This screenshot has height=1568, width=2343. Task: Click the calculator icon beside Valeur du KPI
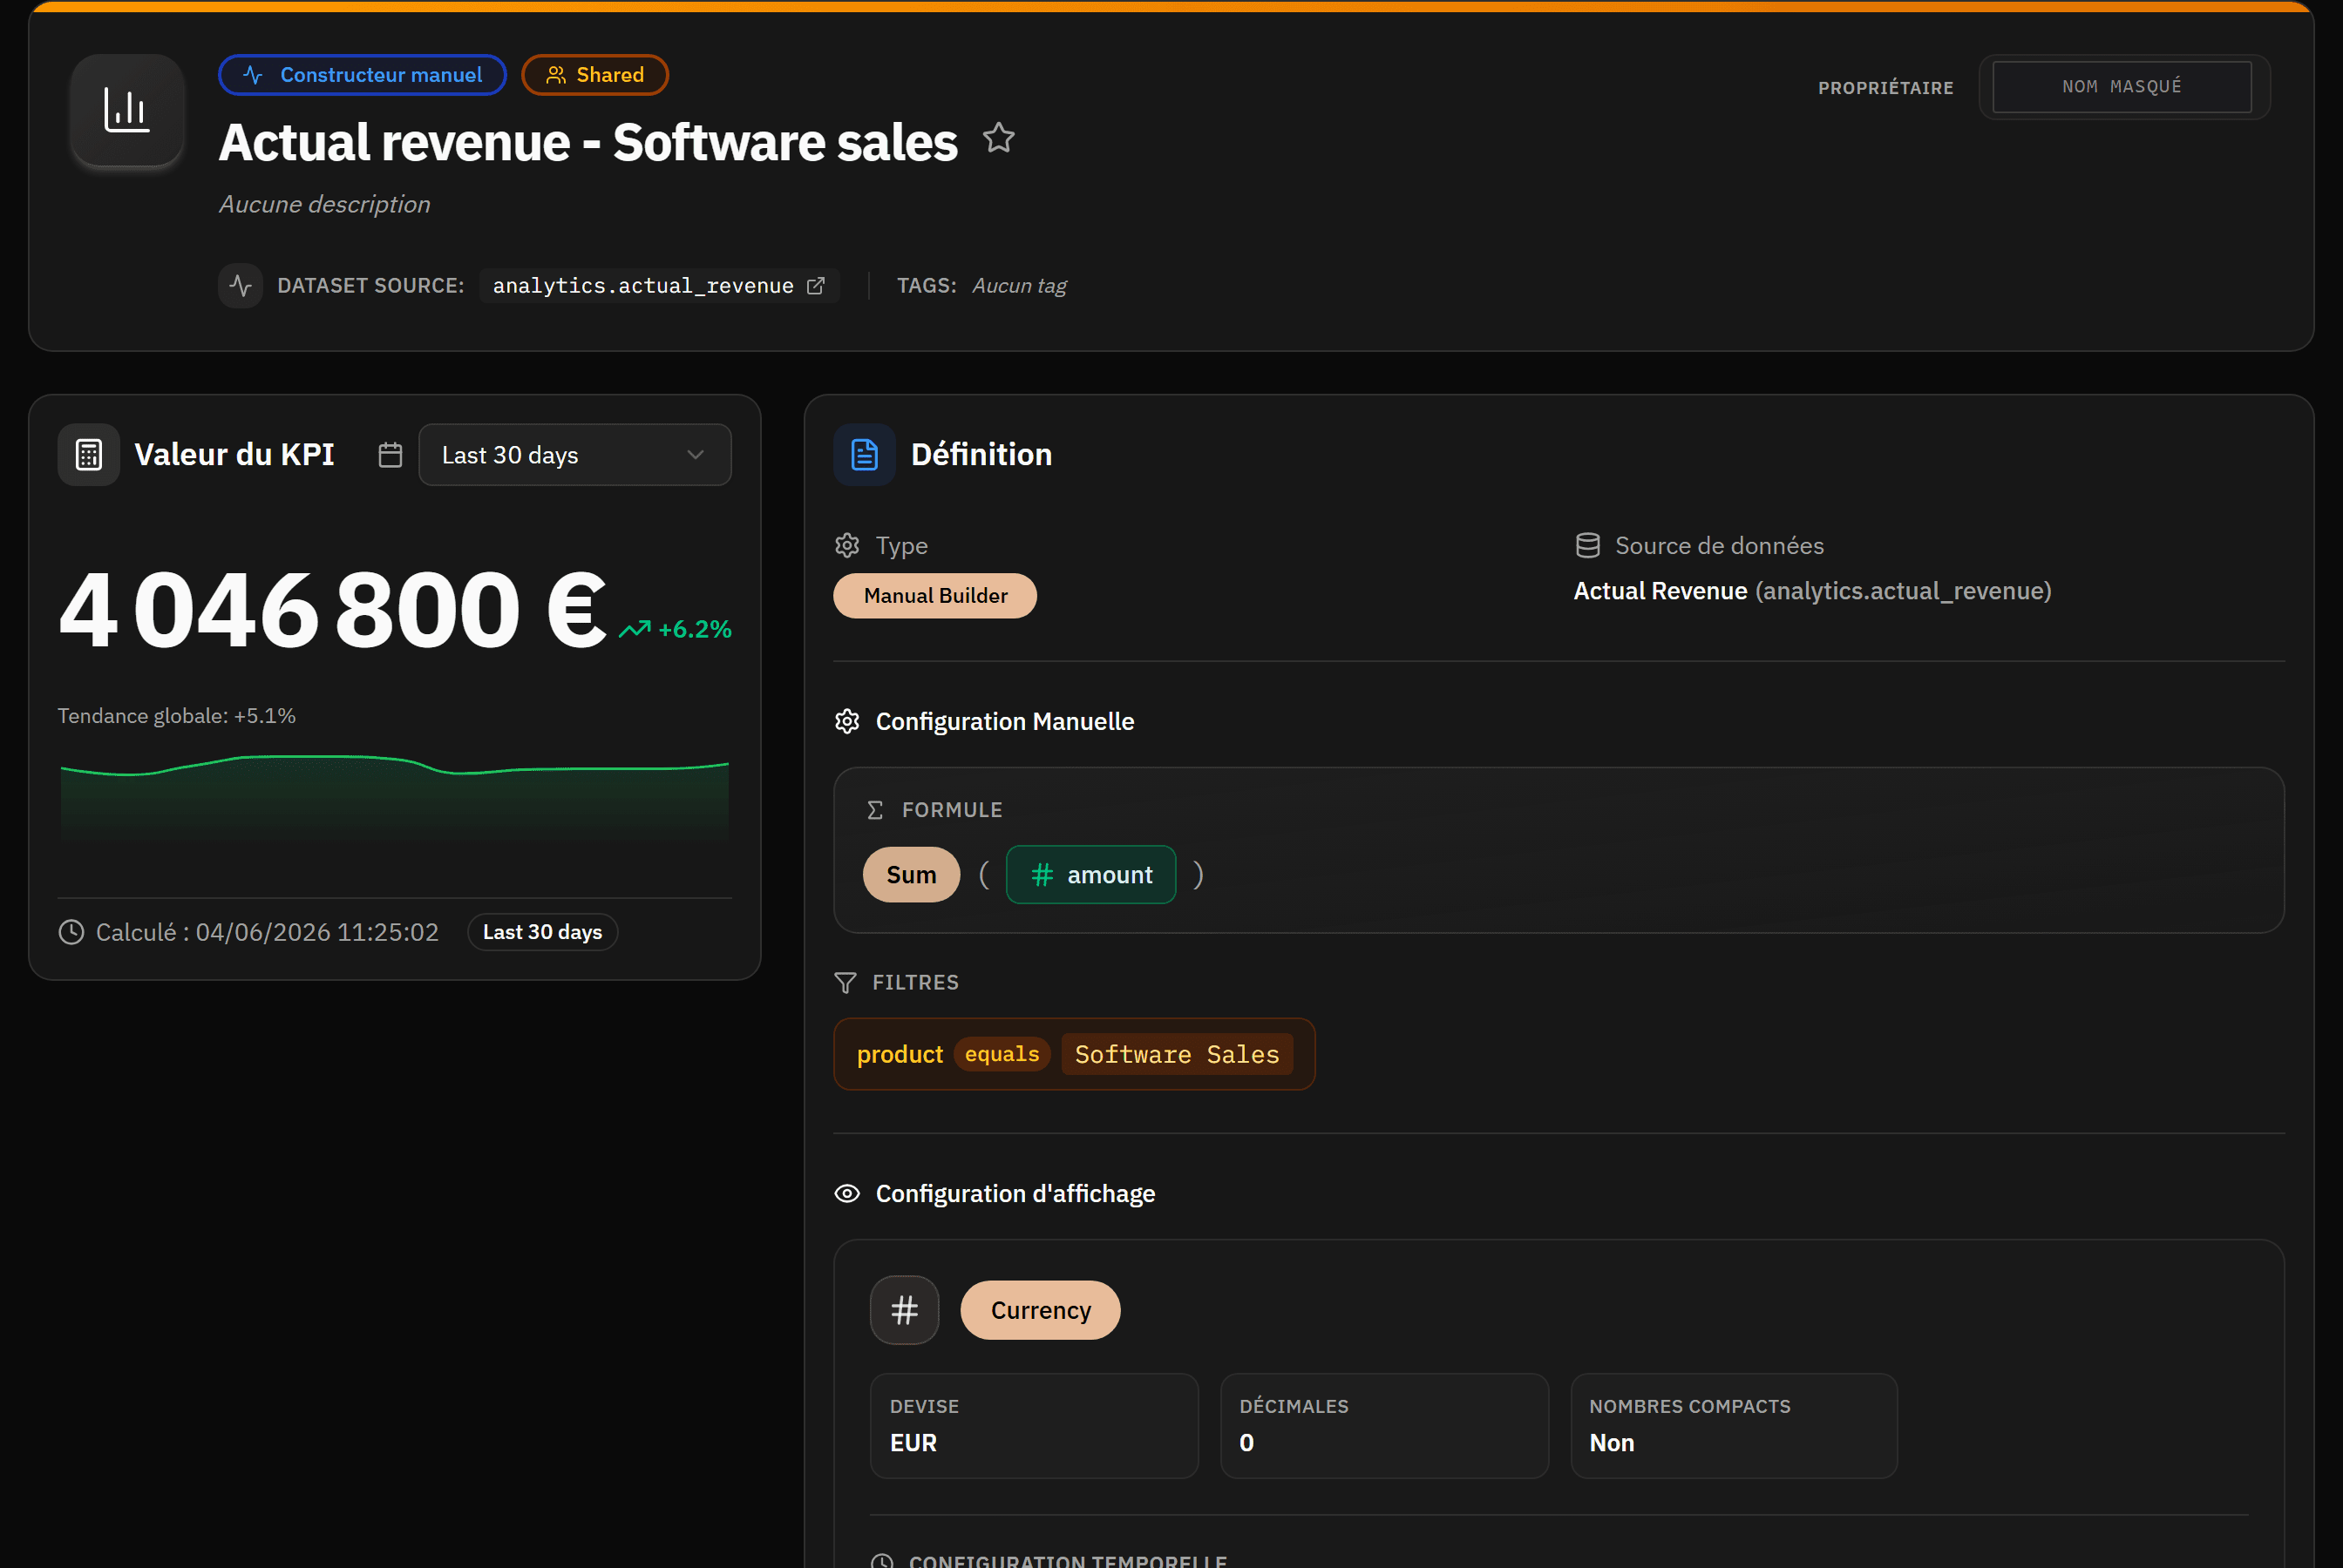[x=89, y=455]
